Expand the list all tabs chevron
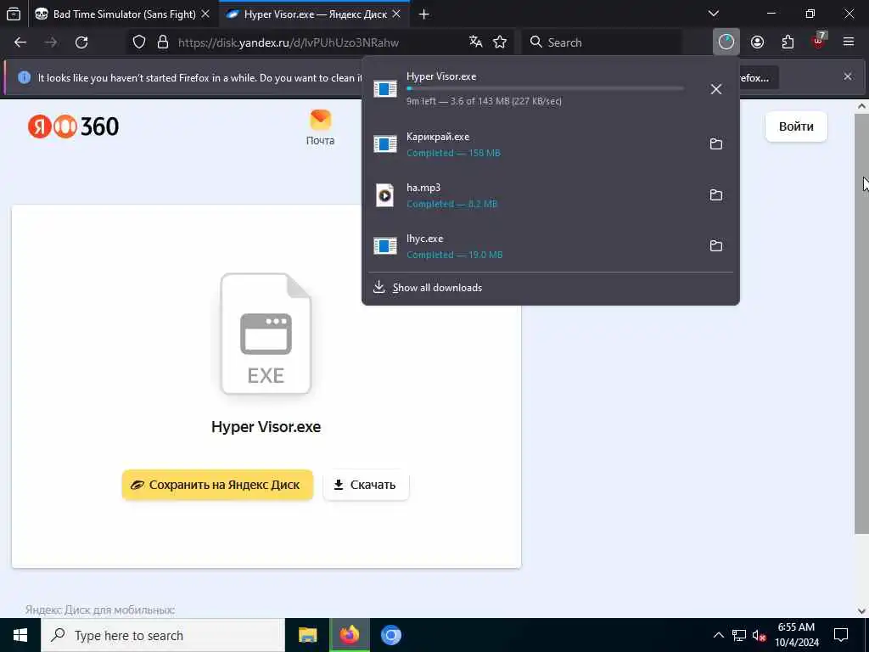869x652 pixels. [x=714, y=14]
